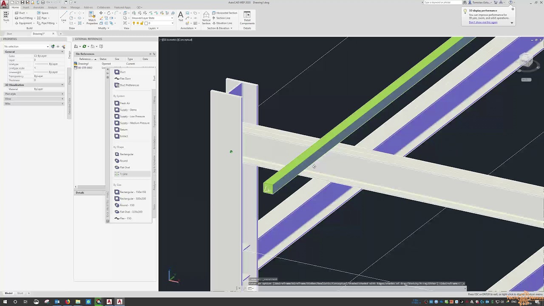This screenshot has height=306, width=544.
Task: Open the Home ribbon tab
Action: (x=15, y=7)
